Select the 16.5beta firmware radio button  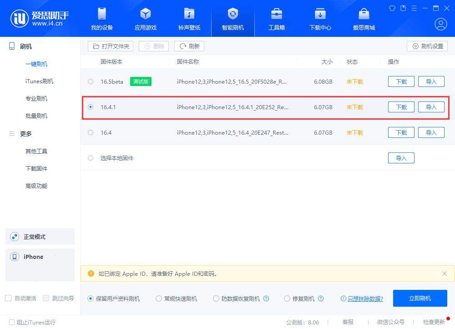[x=90, y=81]
